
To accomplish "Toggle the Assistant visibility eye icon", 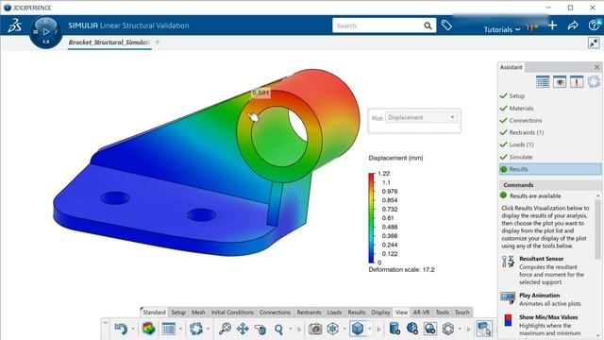I will pyautogui.click(x=560, y=82).
